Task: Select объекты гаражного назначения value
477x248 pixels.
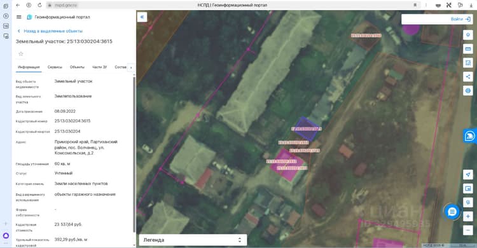Action: 85,194
